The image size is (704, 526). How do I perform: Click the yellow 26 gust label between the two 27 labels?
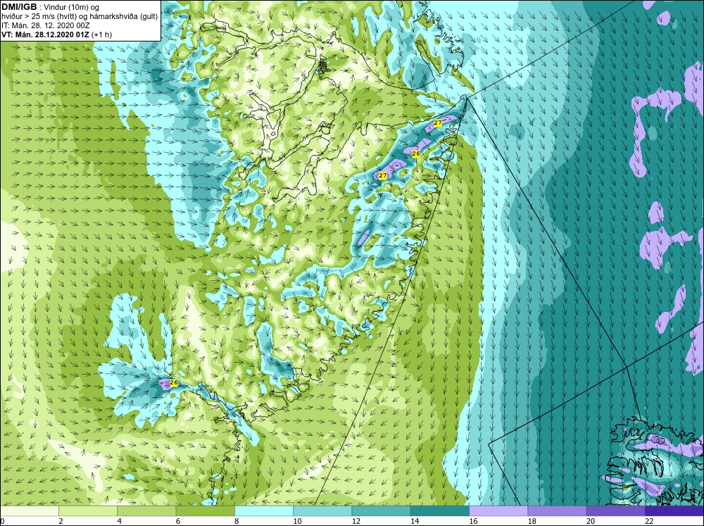(416, 154)
